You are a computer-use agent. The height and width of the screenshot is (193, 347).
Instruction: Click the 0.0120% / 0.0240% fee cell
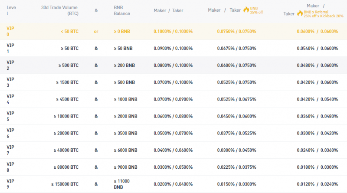318,184
